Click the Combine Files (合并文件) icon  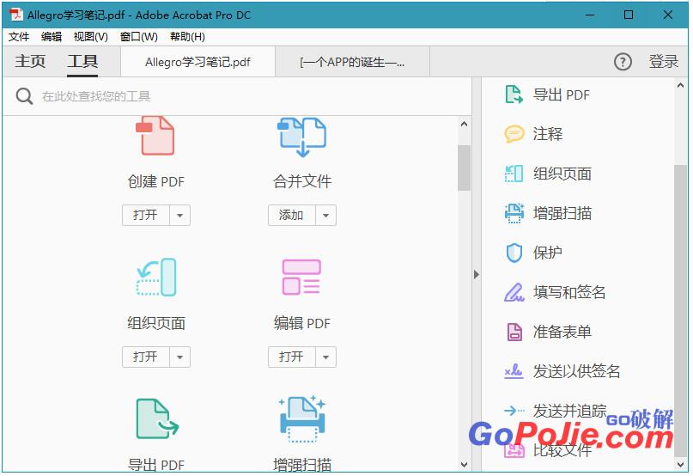[302, 137]
